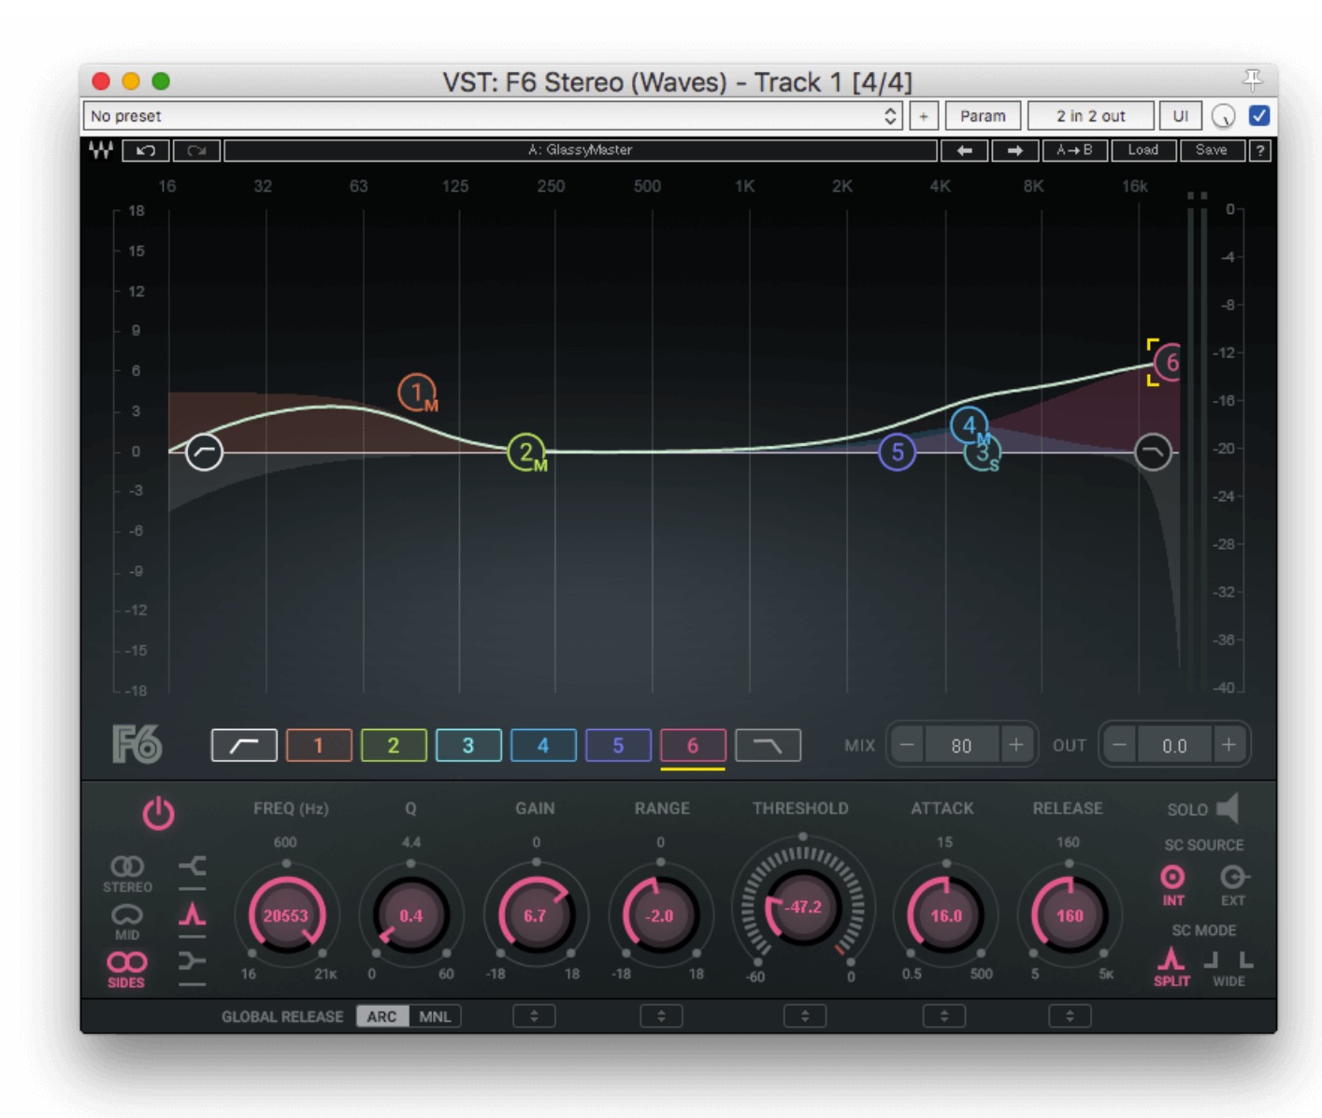This screenshot has height=1118, width=1322.
Task: Select band 6 node on the EQ graph
Action: (x=1169, y=363)
